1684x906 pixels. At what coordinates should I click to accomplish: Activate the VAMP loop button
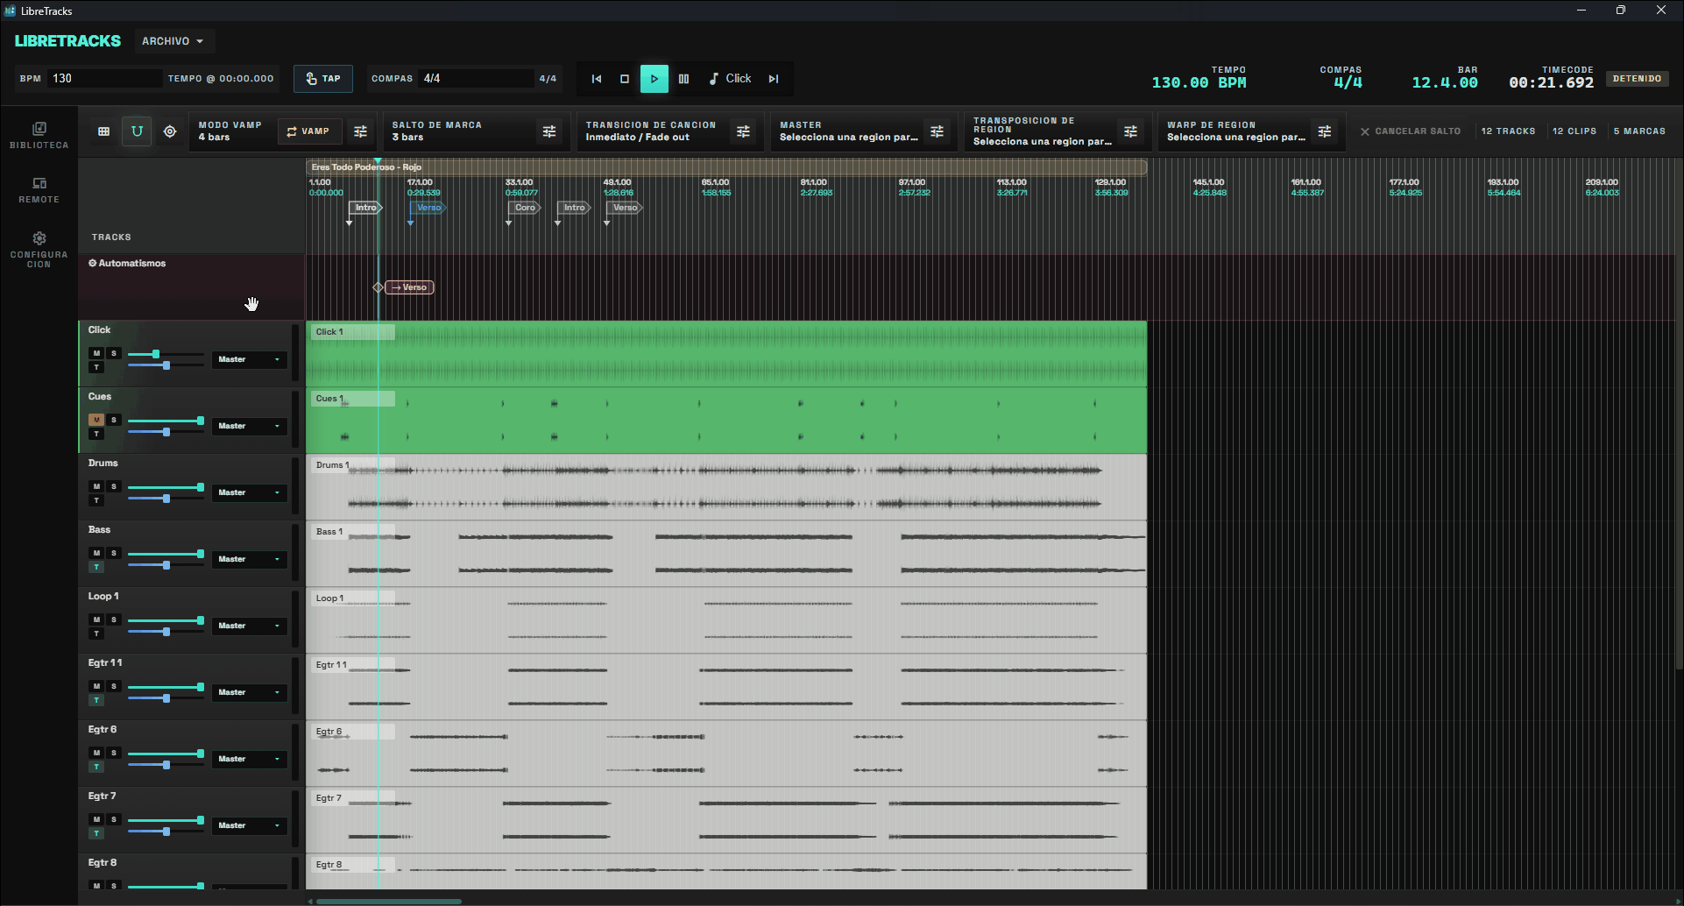pyautogui.click(x=308, y=131)
